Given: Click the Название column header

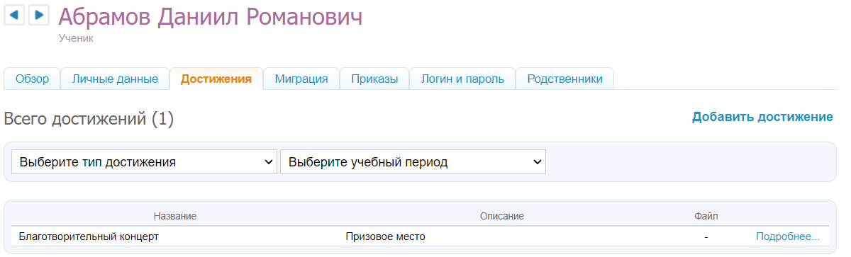Looking at the screenshot, I should point(174,215).
